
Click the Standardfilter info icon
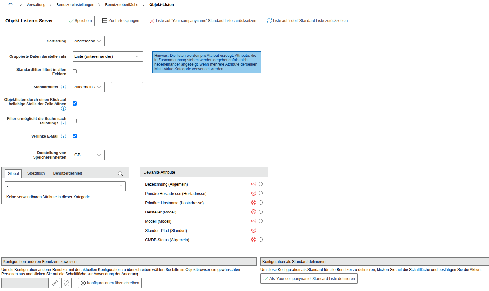pyautogui.click(x=63, y=87)
